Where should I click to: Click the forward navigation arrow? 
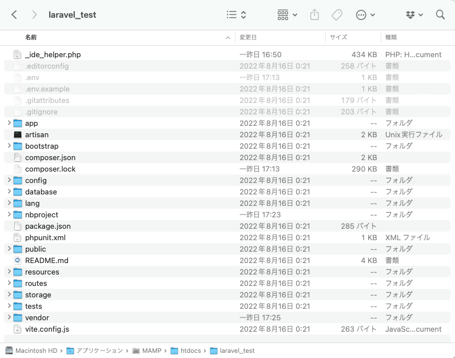click(35, 15)
